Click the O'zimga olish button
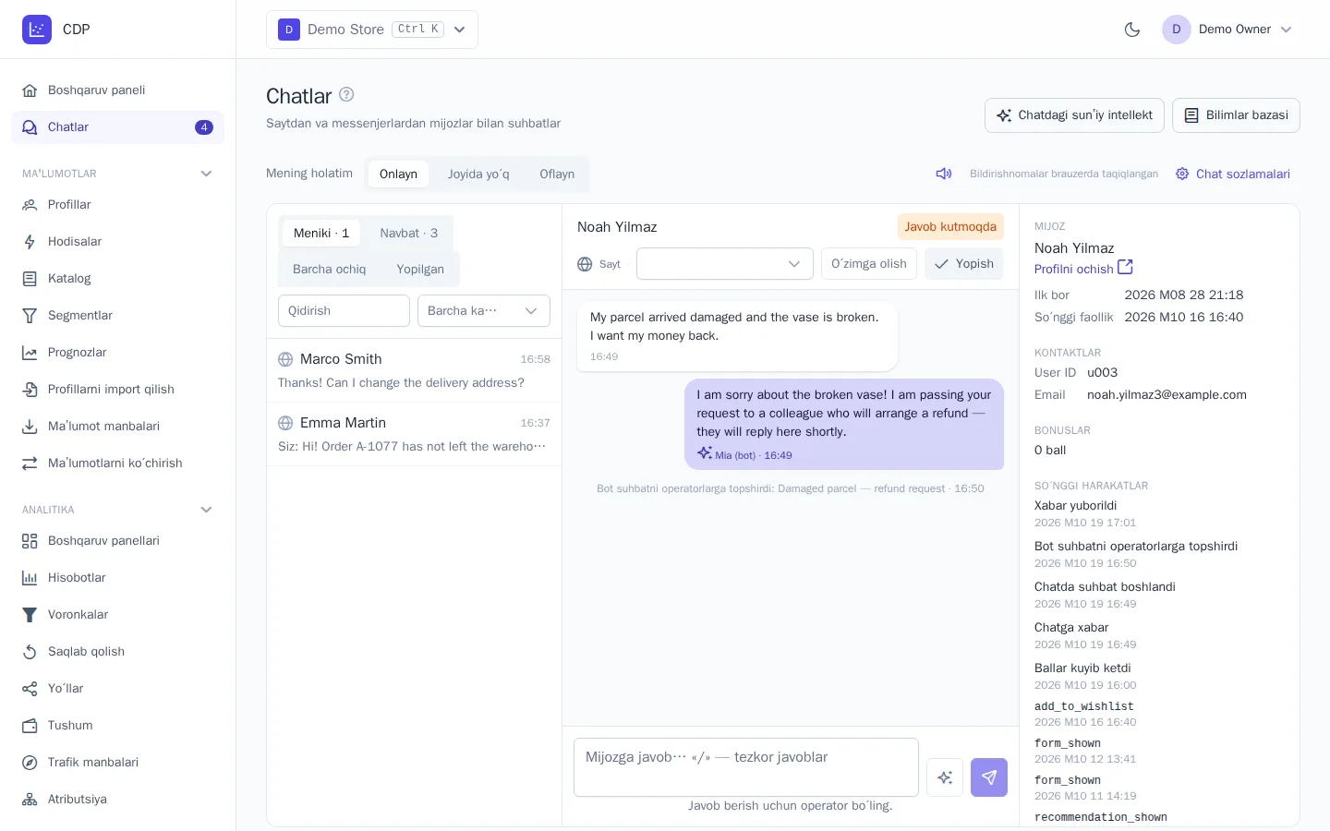This screenshot has height=831, width=1330. tap(869, 264)
